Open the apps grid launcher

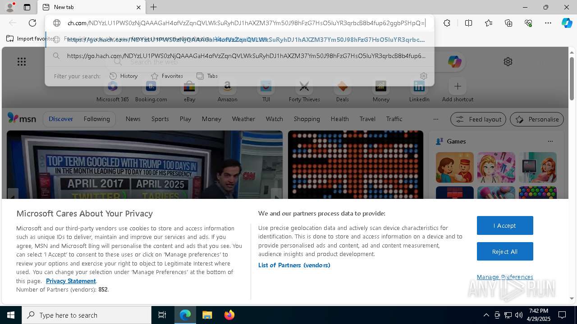point(22,62)
